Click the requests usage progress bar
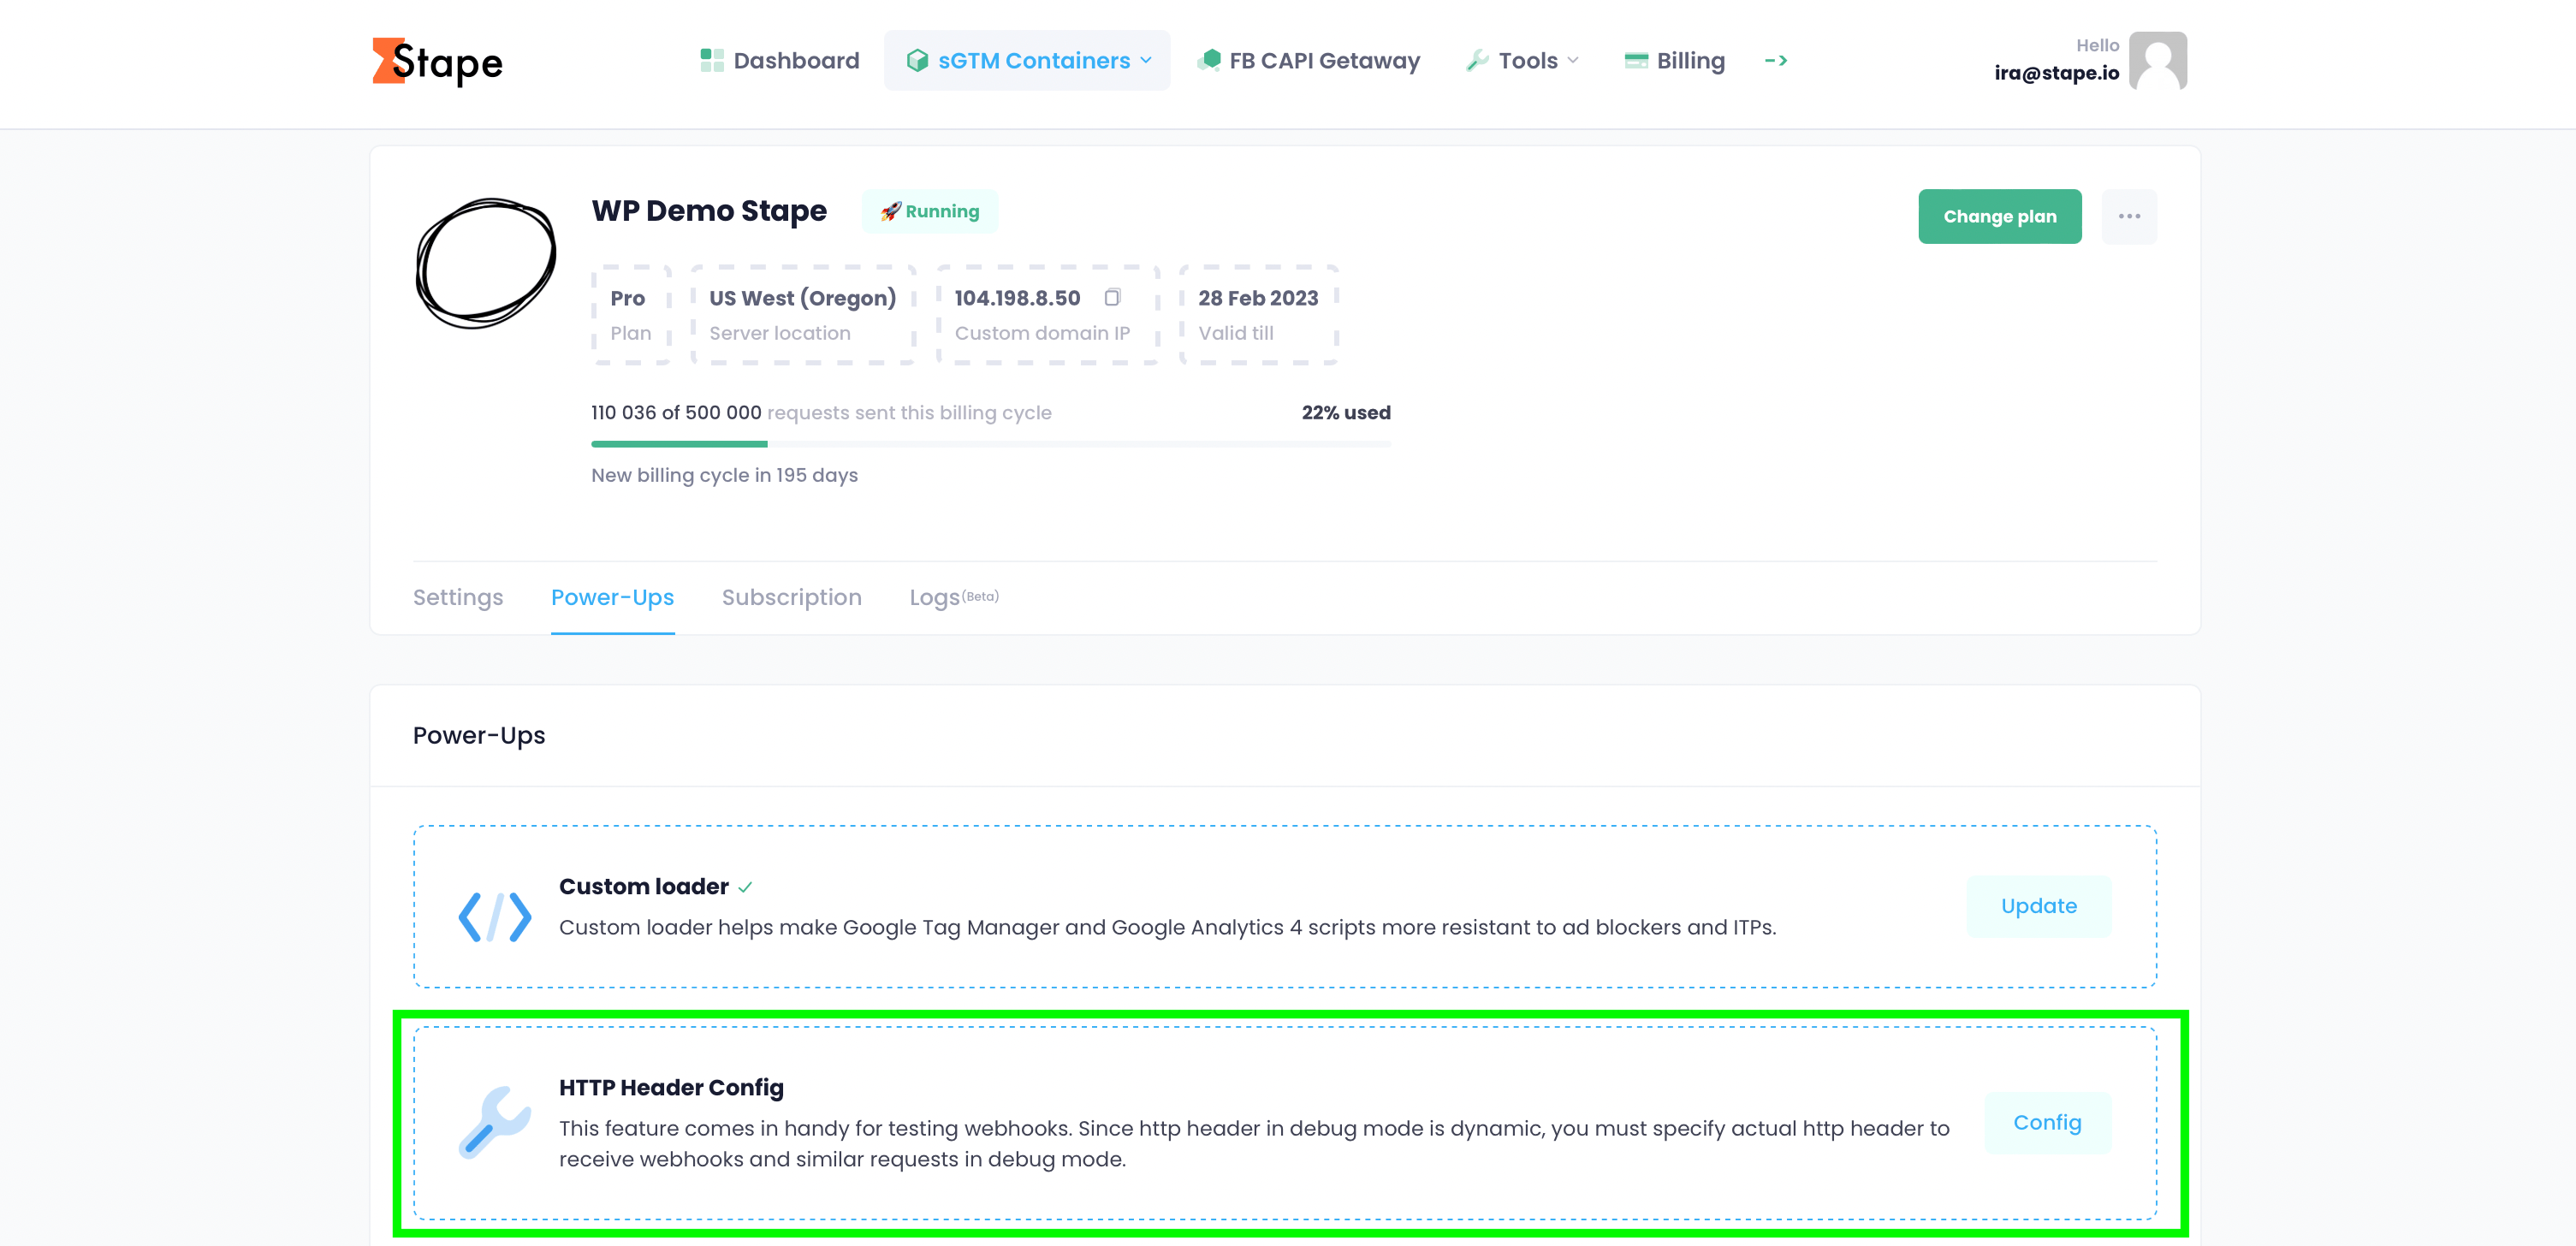The width and height of the screenshot is (2576, 1246). coord(991,443)
